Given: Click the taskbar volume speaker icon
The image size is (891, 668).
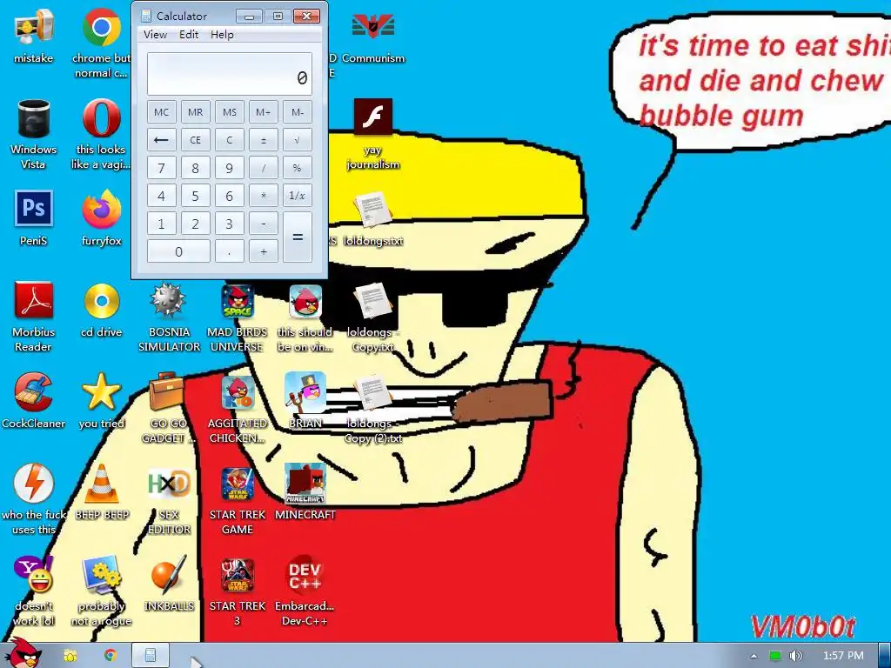Looking at the screenshot, I should (x=795, y=656).
